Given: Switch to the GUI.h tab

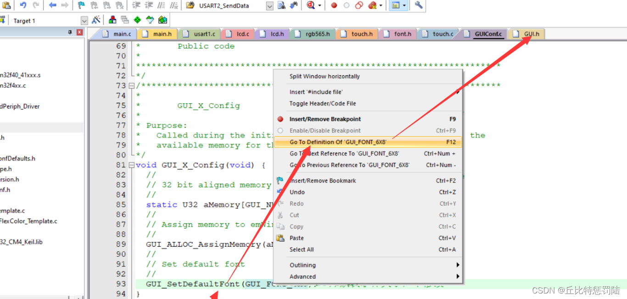Looking at the screenshot, I should [x=526, y=34].
